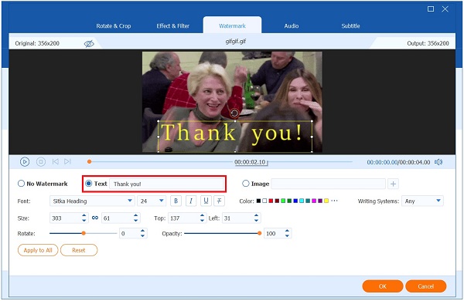
Task: Click the rotate handle above watermark text
Action: pyautogui.click(x=234, y=113)
